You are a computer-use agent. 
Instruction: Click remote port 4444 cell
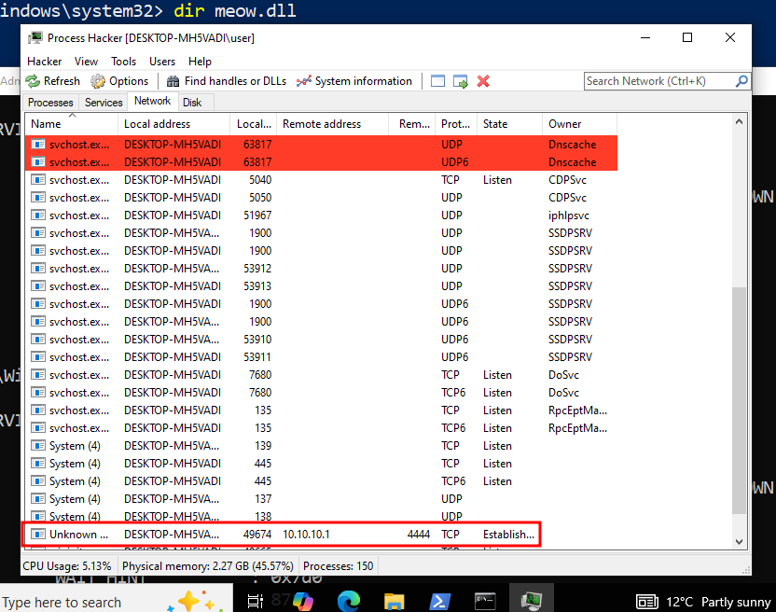[419, 535]
